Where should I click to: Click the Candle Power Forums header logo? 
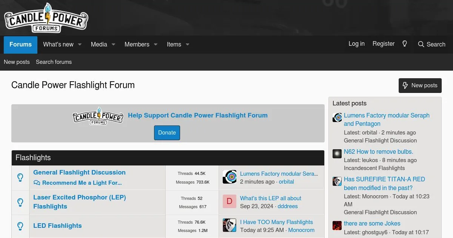tap(46, 18)
